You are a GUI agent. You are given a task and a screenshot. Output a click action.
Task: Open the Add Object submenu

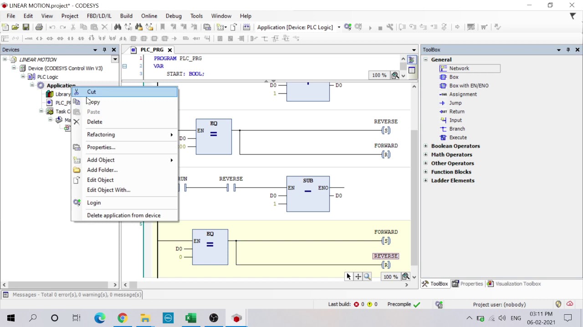[124, 160]
